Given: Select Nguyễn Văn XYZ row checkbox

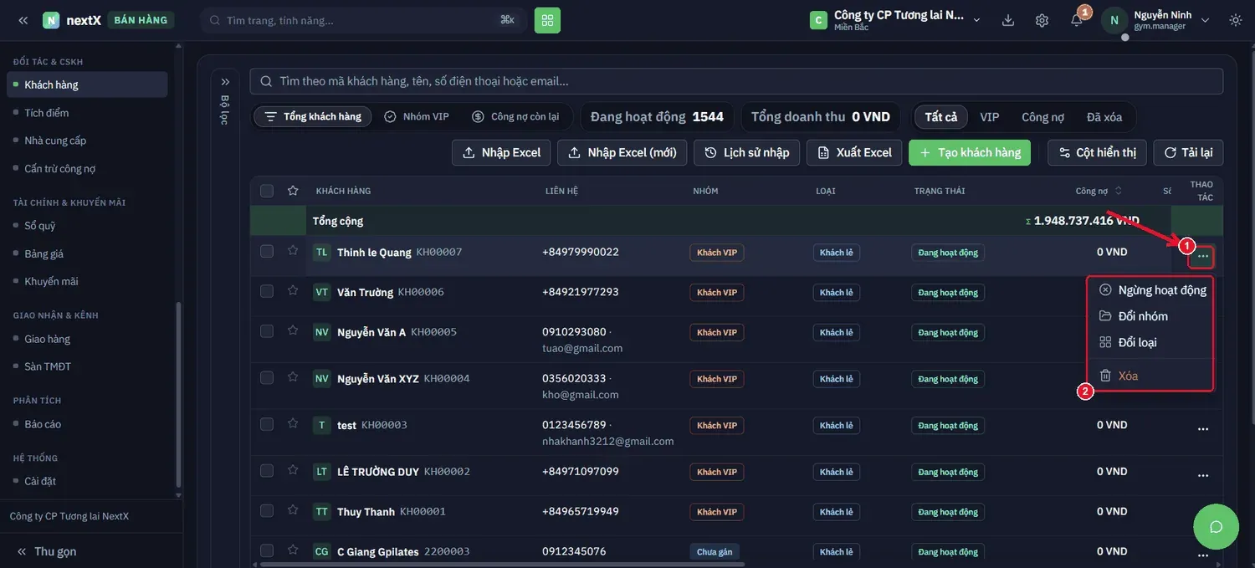Looking at the screenshot, I should tap(267, 377).
